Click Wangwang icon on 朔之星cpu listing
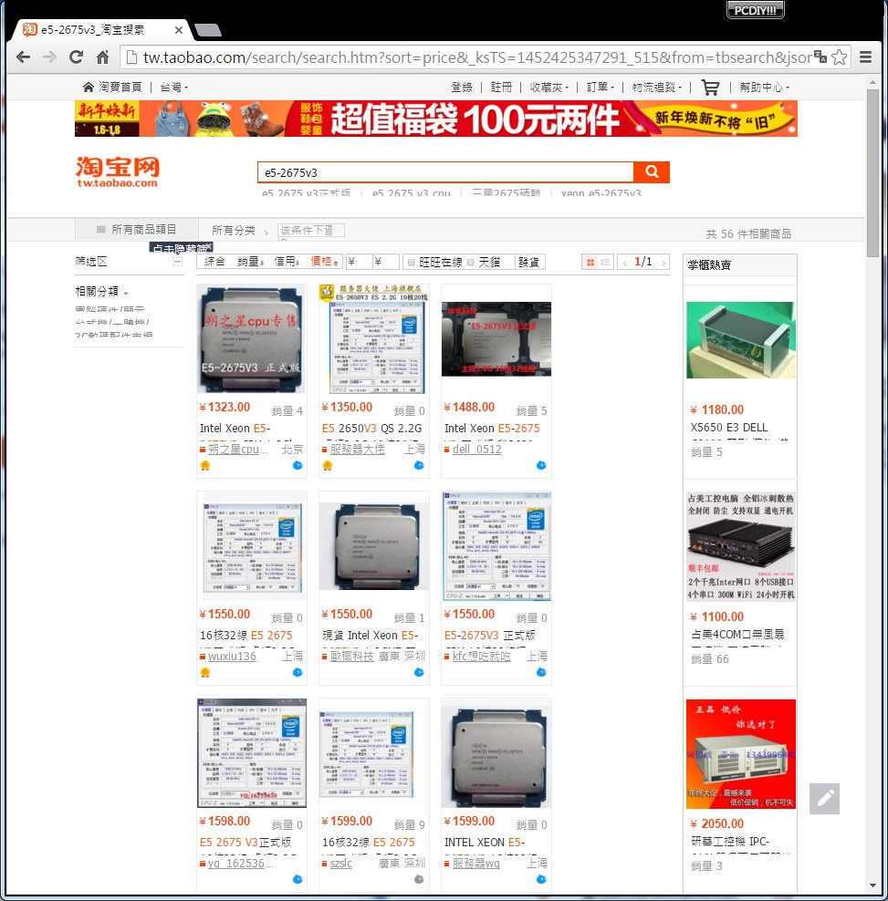Screen dimensions: 888x901 click(298, 465)
